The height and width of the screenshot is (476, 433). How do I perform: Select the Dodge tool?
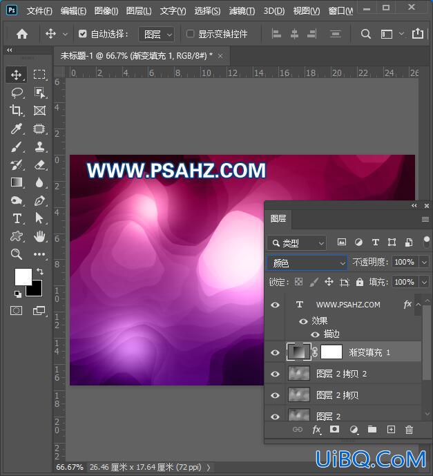click(x=16, y=200)
